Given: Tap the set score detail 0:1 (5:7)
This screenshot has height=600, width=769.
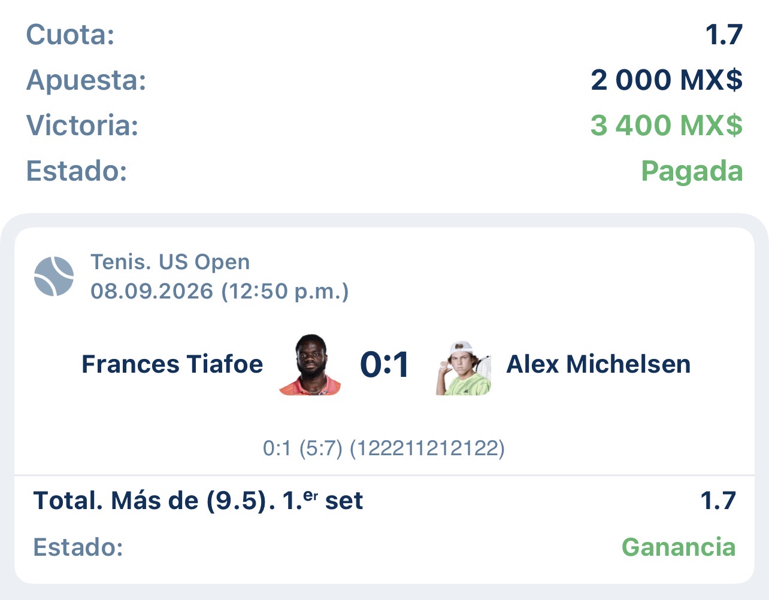Looking at the screenshot, I should 302,448.
